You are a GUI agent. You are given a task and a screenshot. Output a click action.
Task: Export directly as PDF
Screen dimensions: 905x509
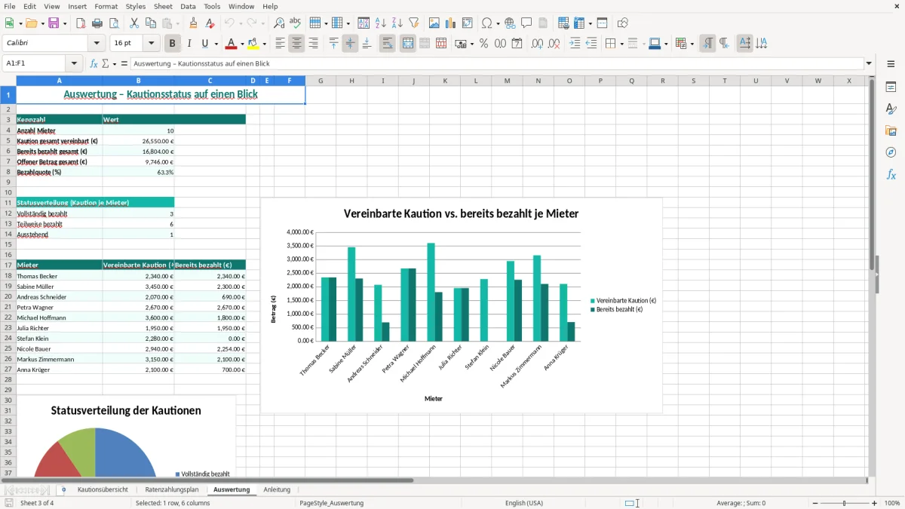pos(81,23)
